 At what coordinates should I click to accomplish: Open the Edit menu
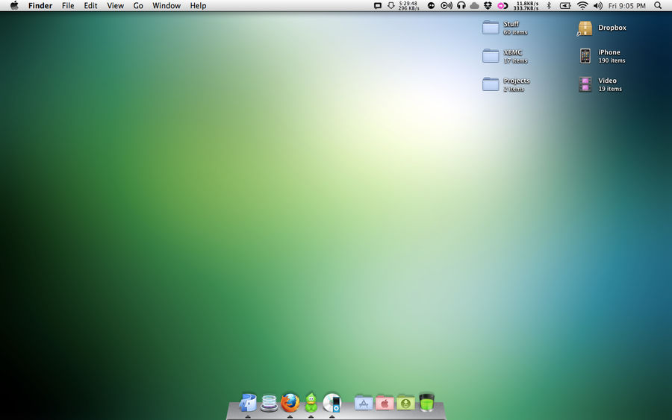(x=90, y=5)
